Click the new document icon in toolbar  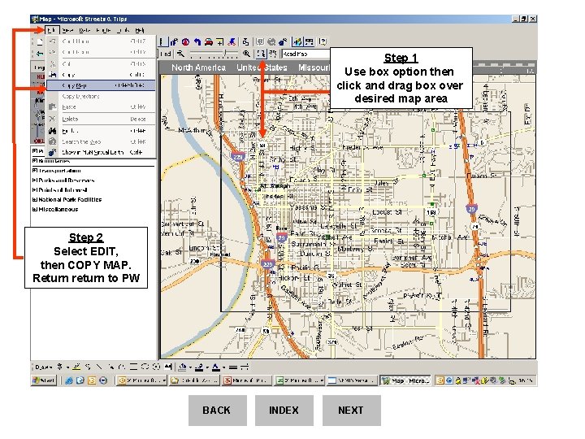click(40, 41)
